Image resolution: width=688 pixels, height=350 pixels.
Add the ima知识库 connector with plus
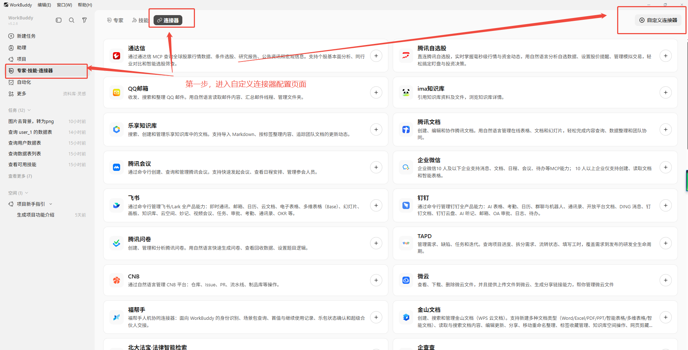tap(666, 92)
